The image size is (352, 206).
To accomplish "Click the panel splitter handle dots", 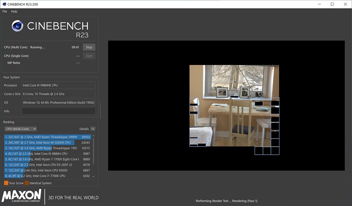I will click(x=100, y=110).
